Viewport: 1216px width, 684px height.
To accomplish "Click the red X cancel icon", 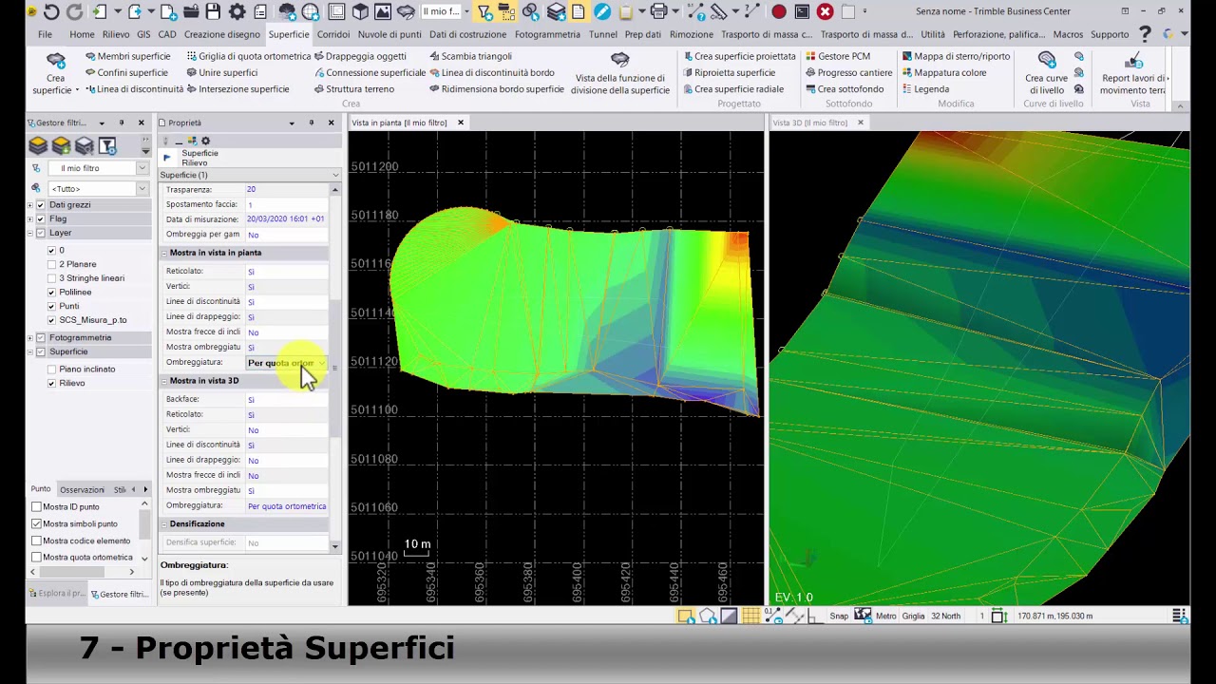I will tap(825, 11).
